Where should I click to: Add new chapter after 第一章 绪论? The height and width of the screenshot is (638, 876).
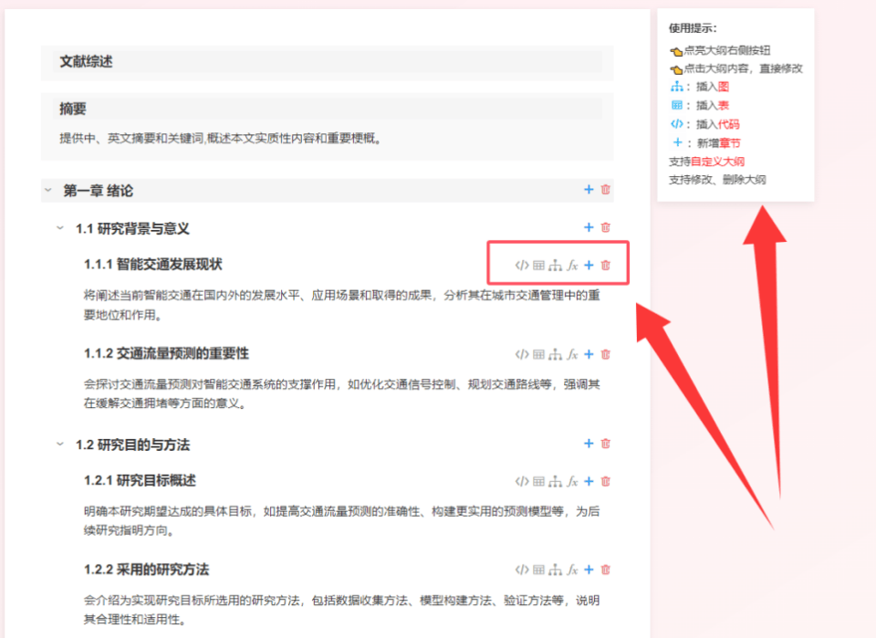coord(589,190)
